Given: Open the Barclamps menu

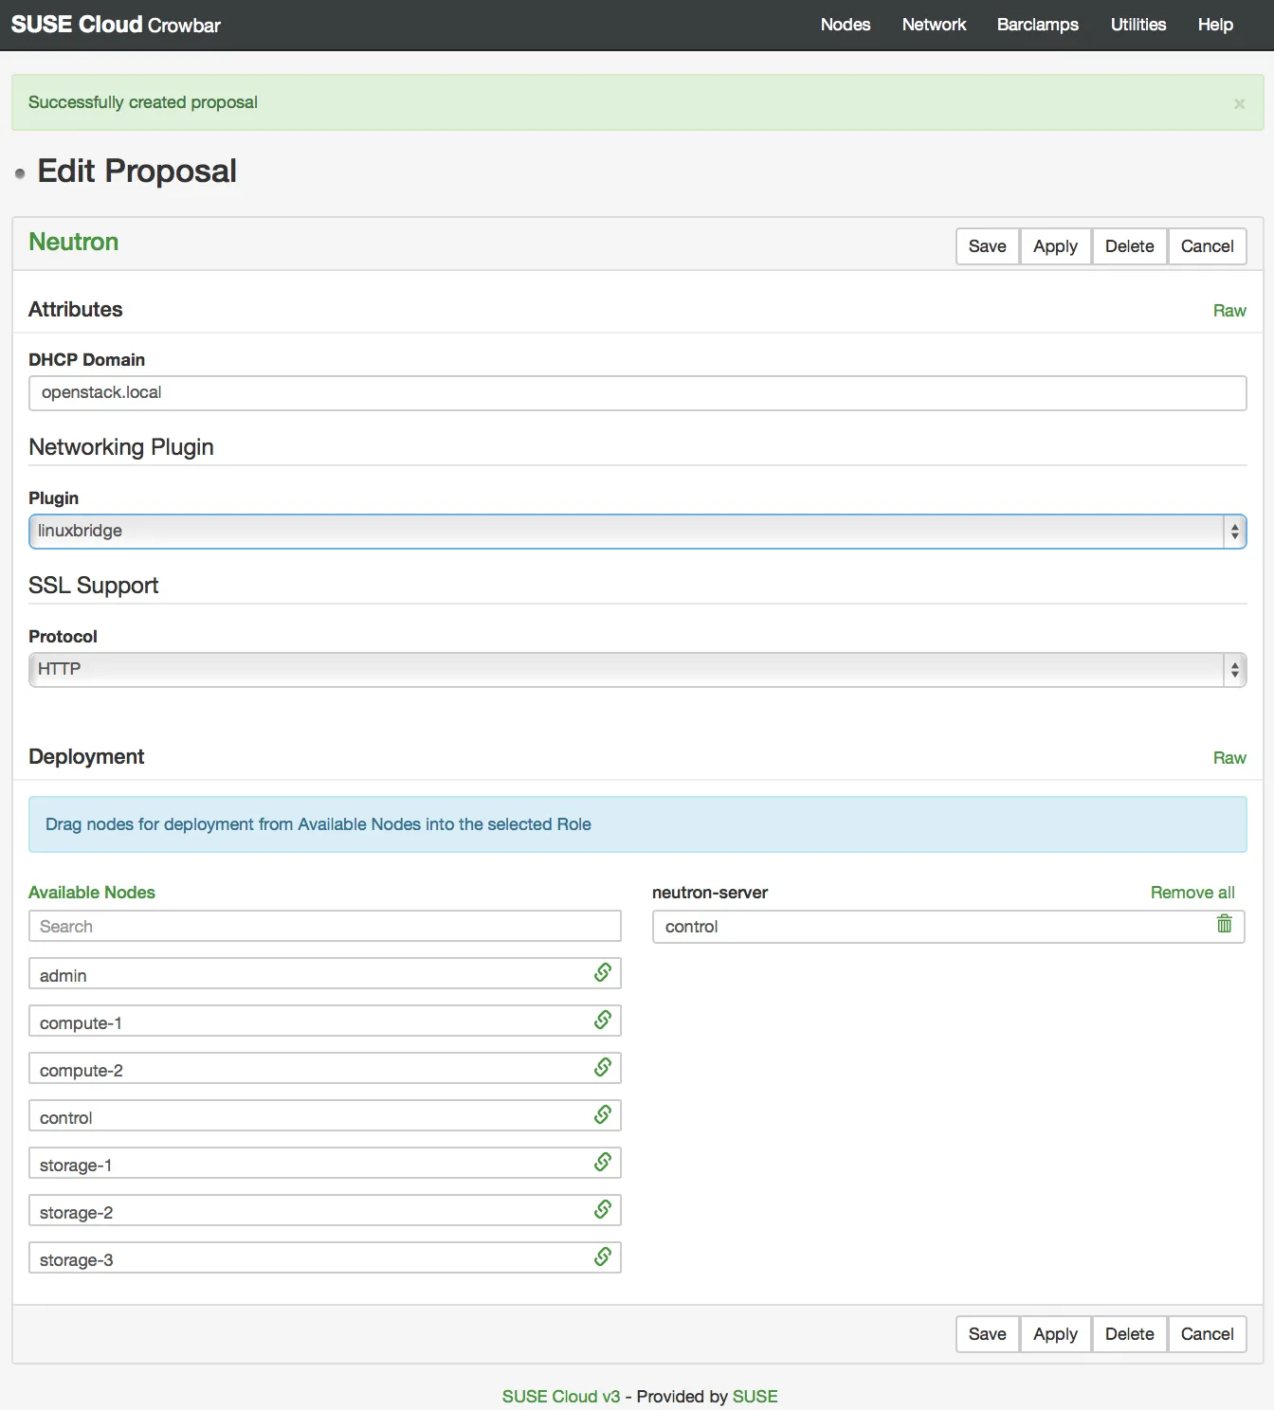Looking at the screenshot, I should (x=1037, y=25).
